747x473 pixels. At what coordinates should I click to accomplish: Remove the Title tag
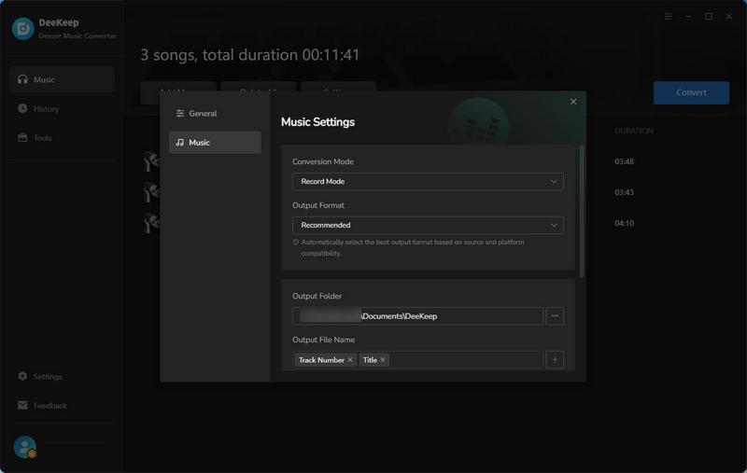[383, 360]
